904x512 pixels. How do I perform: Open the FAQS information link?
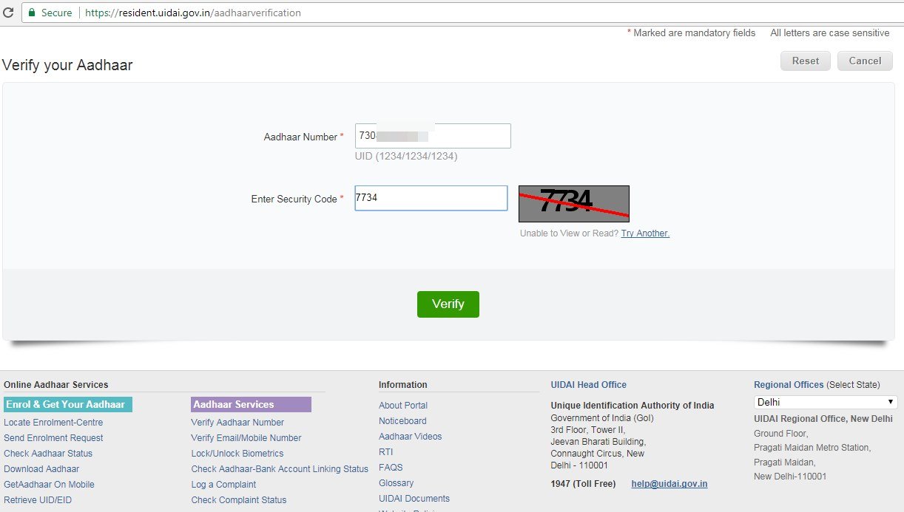point(391,468)
